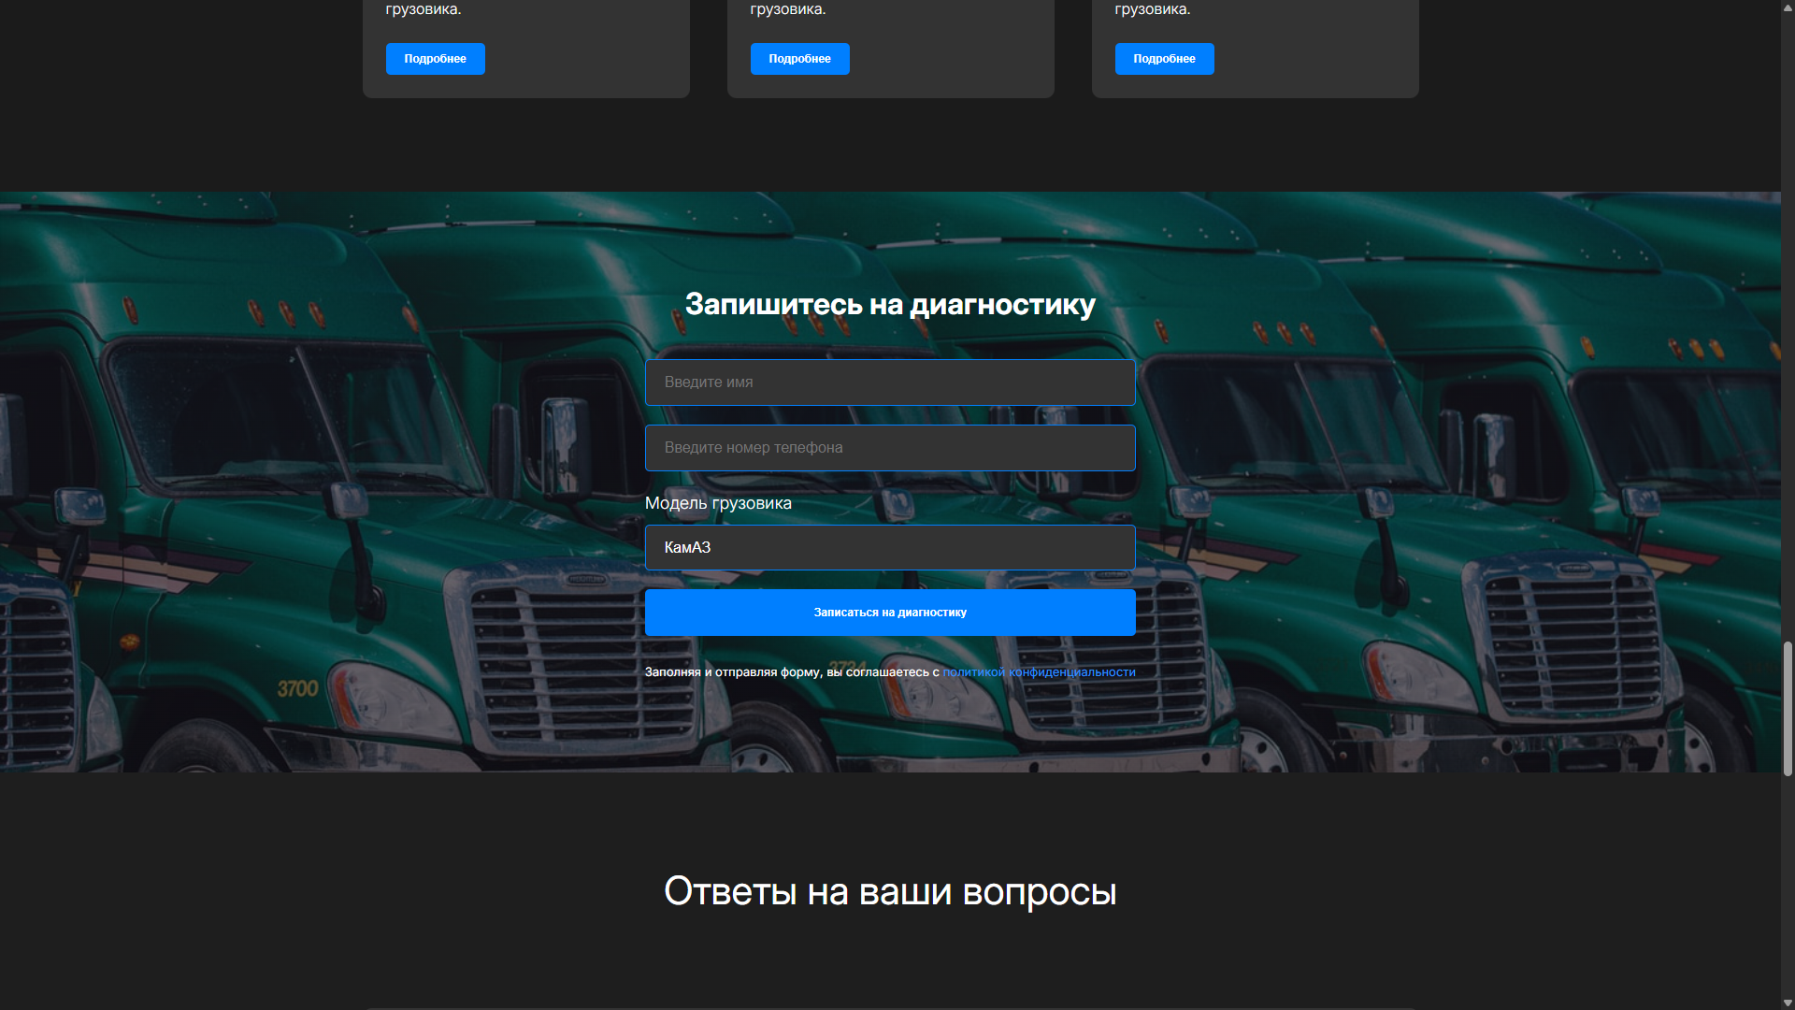The height and width of the screenshot is (1010, 1795).
Task: Click the 'Подробнее' button in the first card
Action: point(436,59)
